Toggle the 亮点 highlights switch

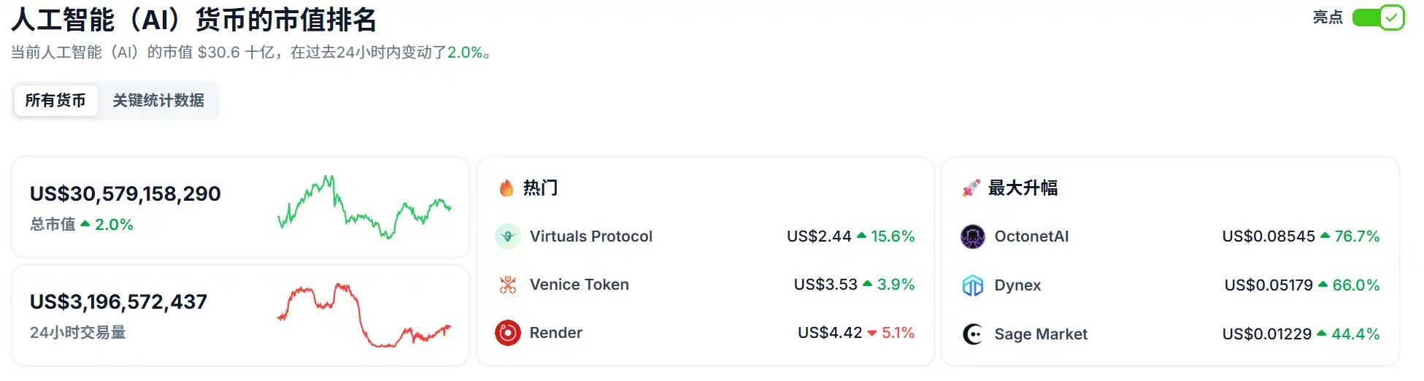[1377, 18]
